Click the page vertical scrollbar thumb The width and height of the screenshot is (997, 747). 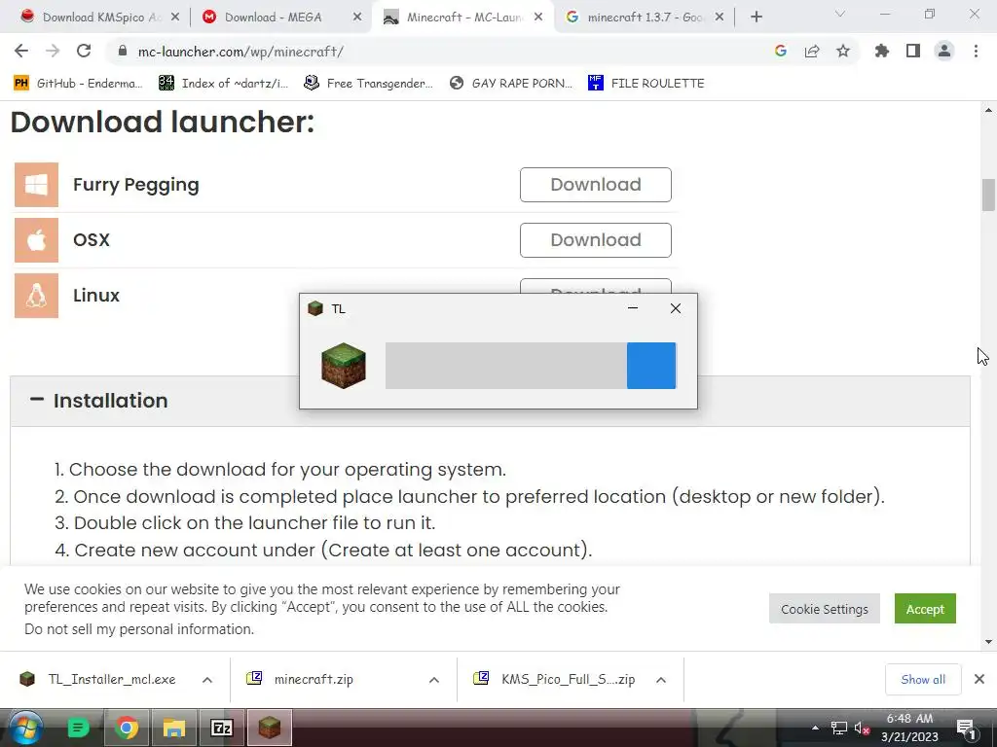[x=988, y=195]
